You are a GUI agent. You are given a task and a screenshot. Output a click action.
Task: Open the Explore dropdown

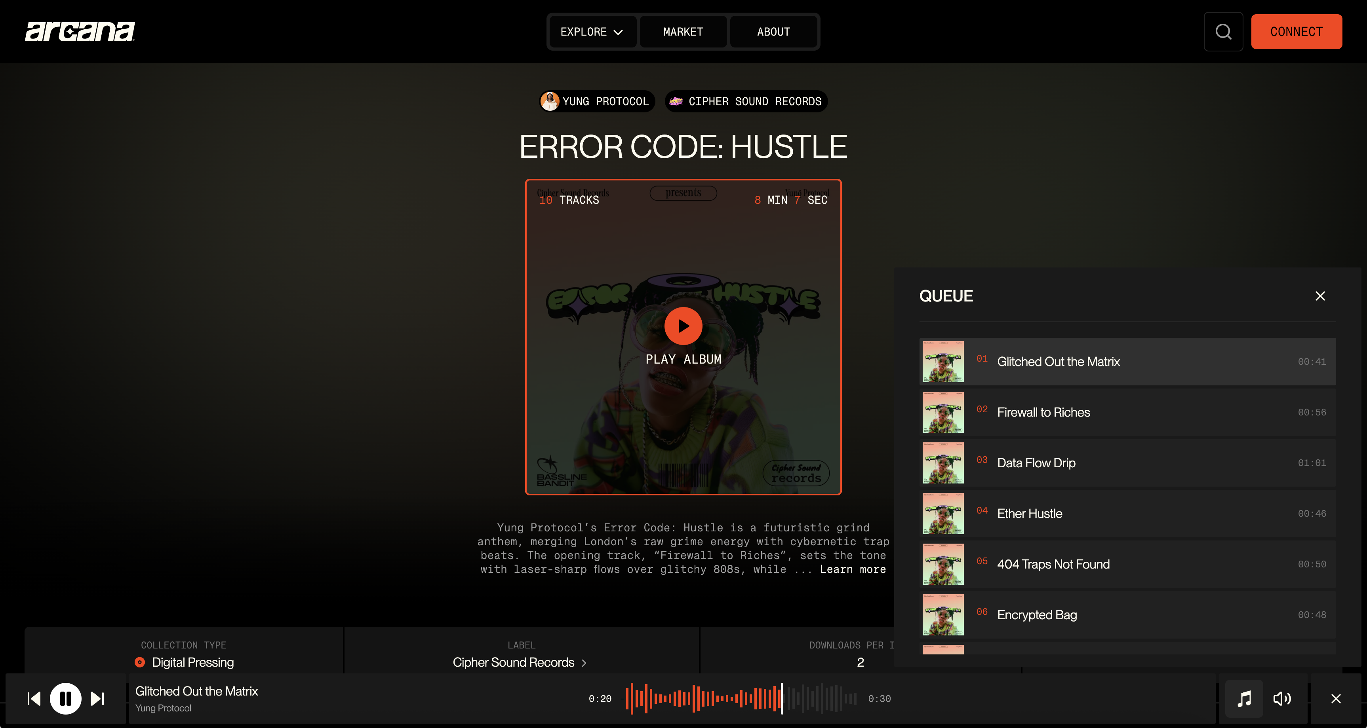point(592,31)
